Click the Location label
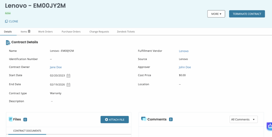Image resolution: width=272 pixels, height=137 pixels. pos(143,84)
